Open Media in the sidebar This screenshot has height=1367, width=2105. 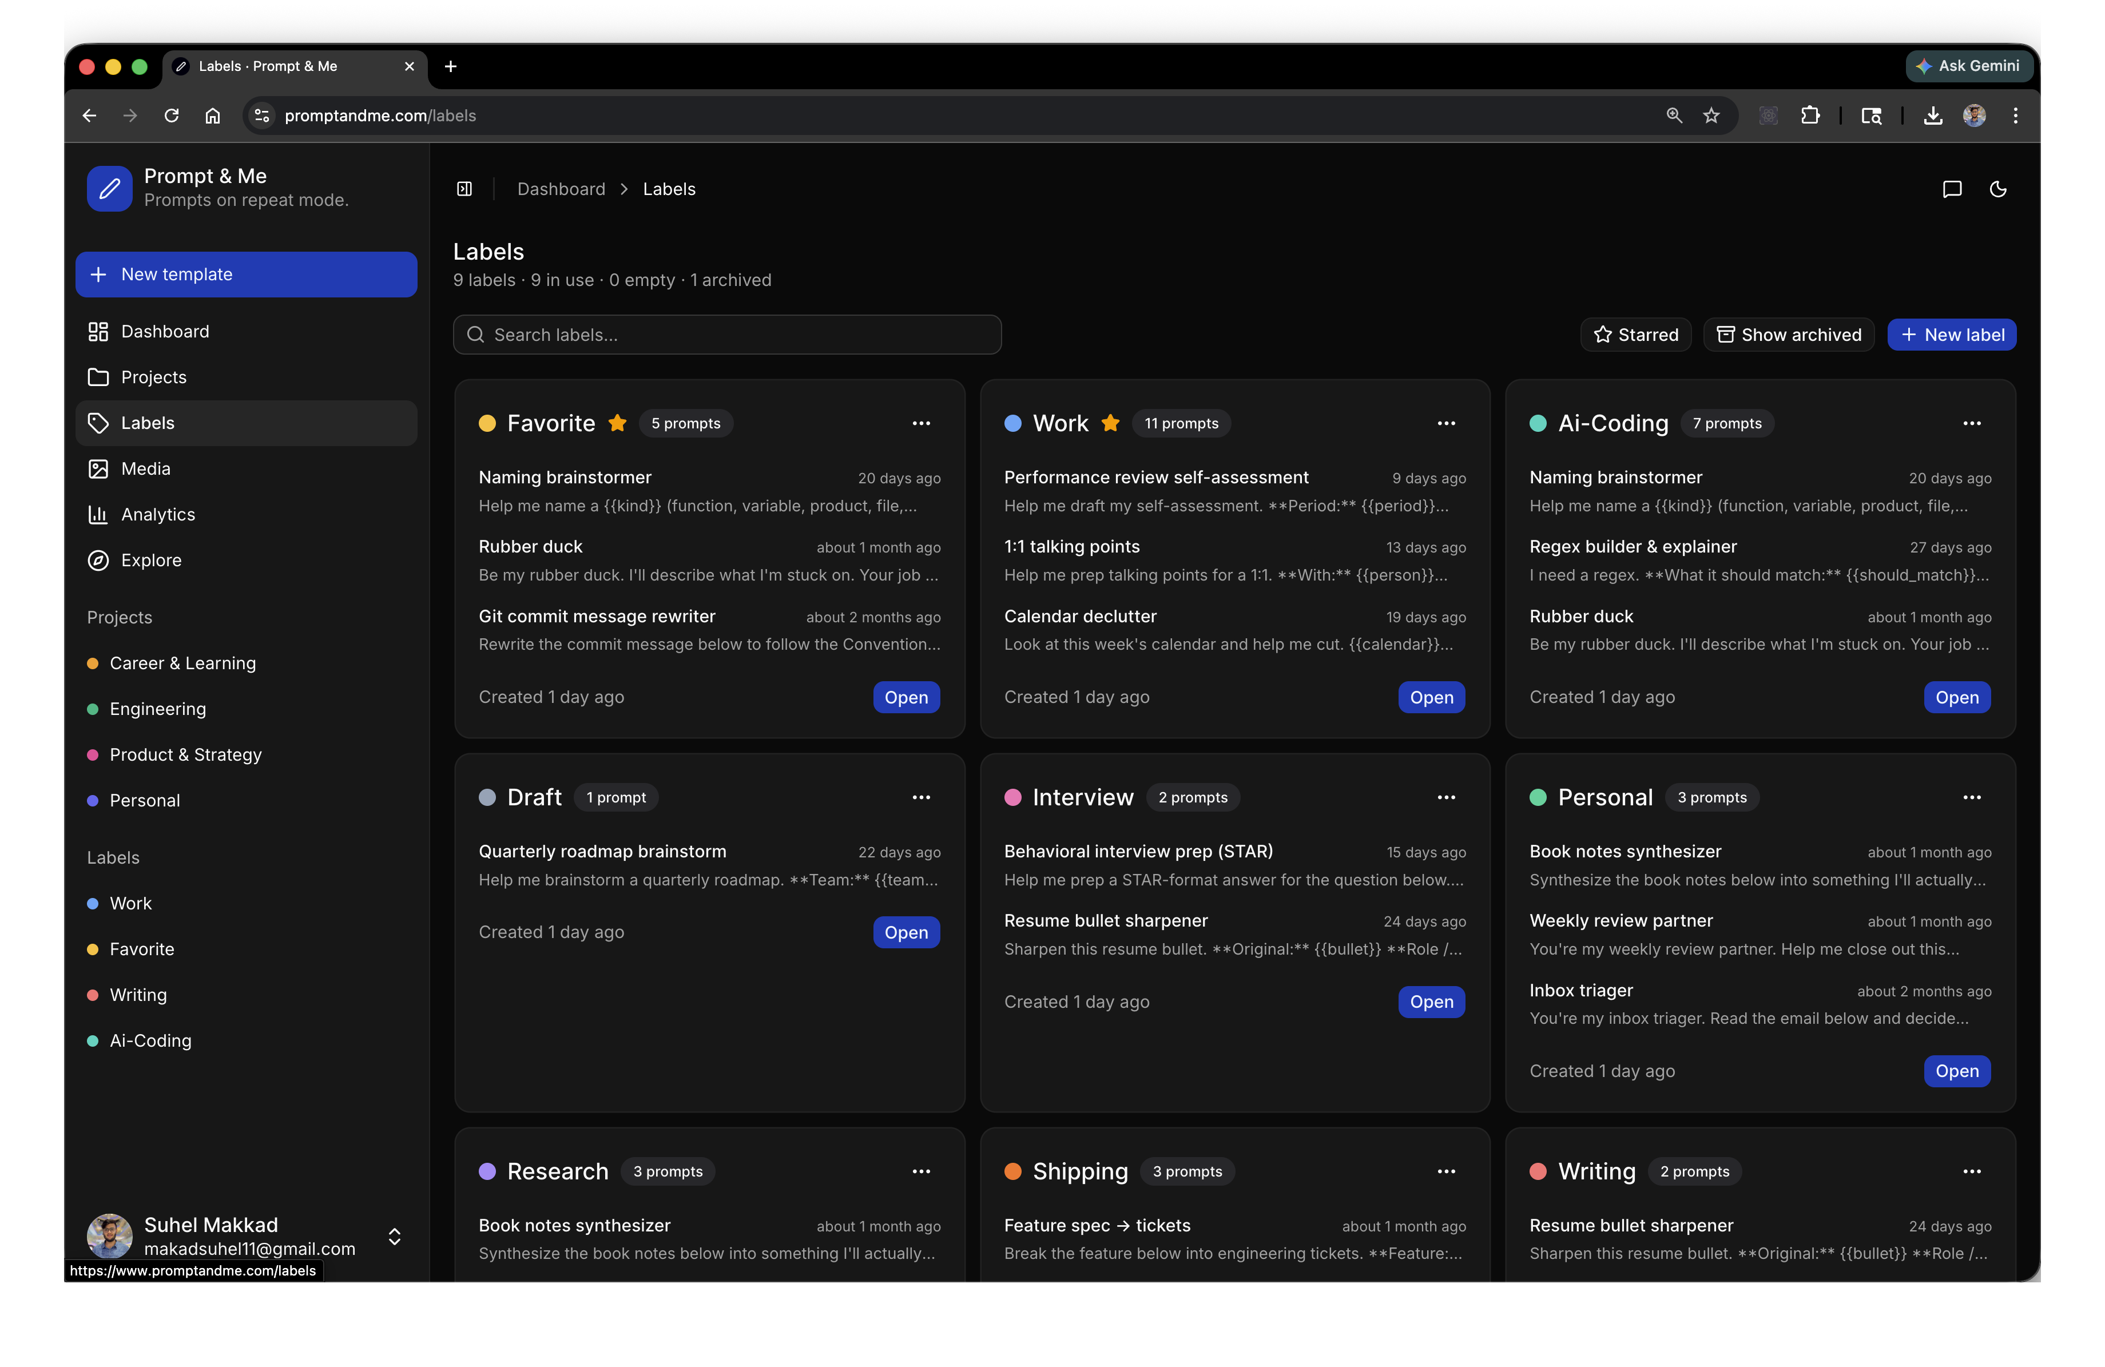(145, 468)
